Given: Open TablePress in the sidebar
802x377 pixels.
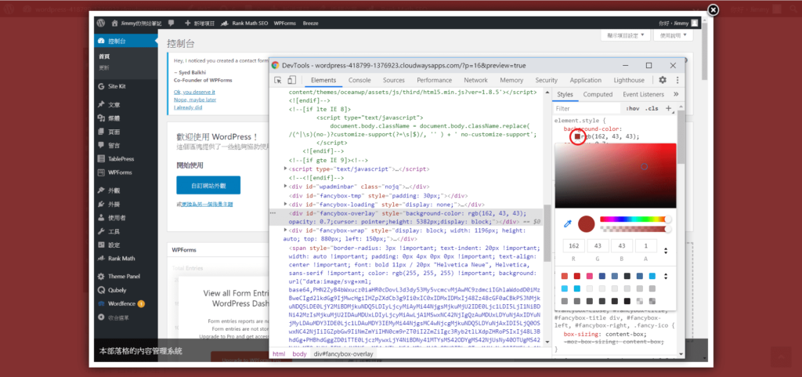Looking at the screenshot, I should pos(121,159).
